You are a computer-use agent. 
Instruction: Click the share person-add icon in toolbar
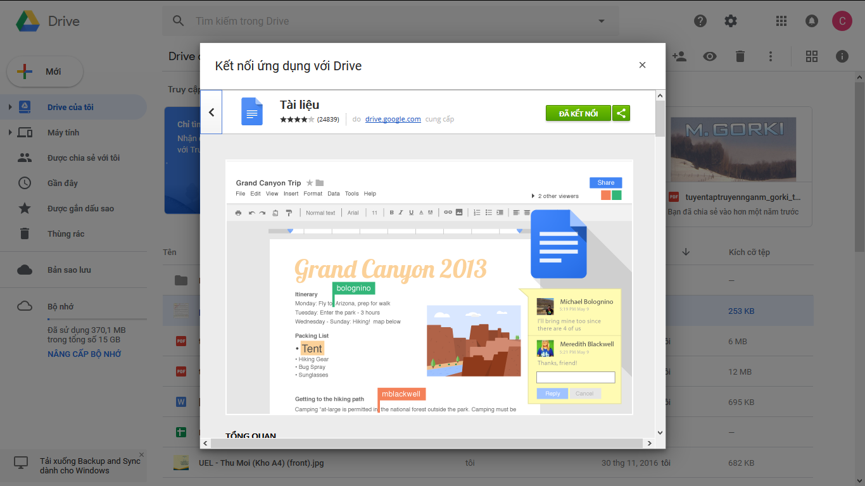[679, 56]
